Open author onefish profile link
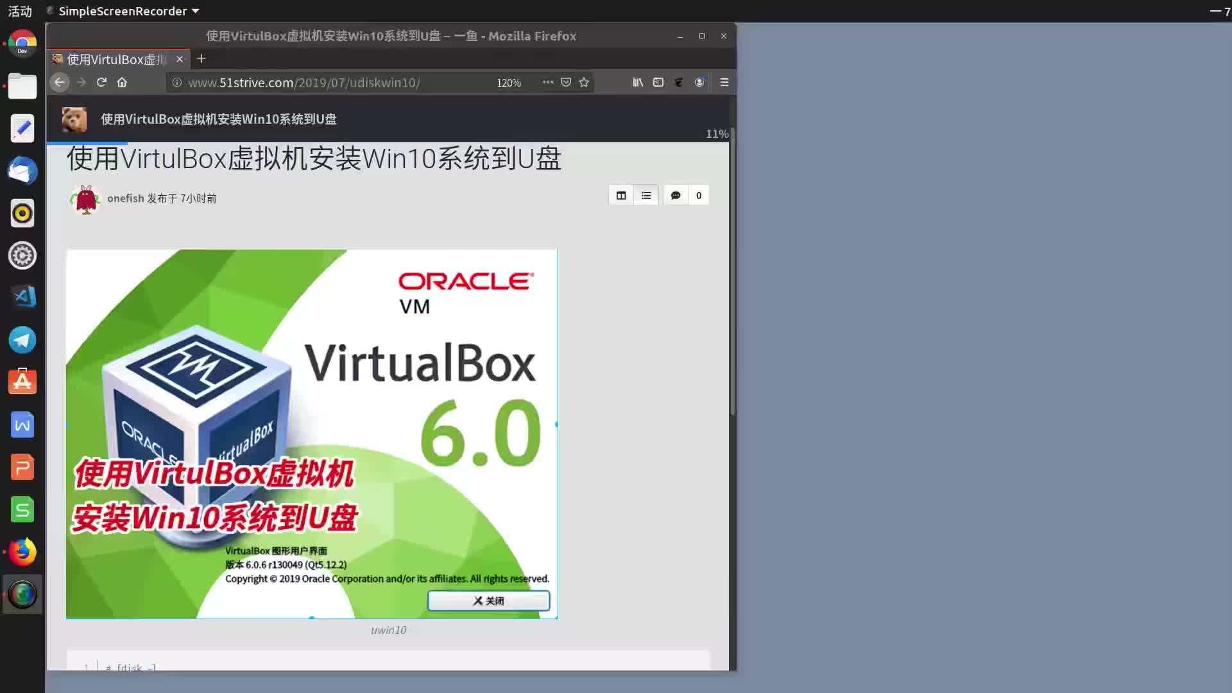1232x693 pixels. pyautogui.click(x=126, y=198)
